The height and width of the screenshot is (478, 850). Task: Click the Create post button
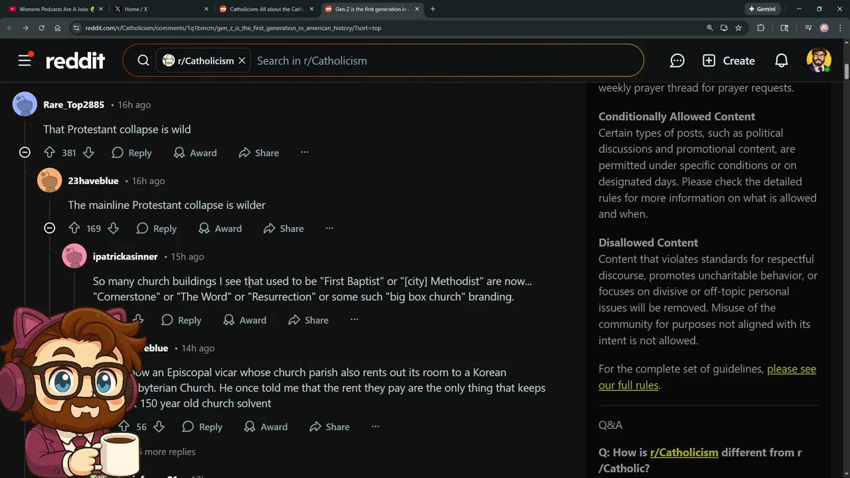pyautogui.click(x=728, y=60)
